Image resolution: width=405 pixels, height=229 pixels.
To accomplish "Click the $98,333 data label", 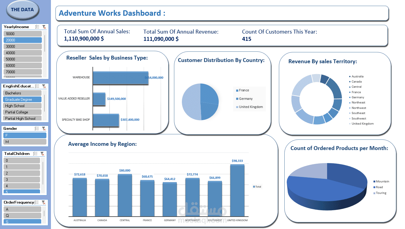I will pyautogui.click(x=237, y=161).
